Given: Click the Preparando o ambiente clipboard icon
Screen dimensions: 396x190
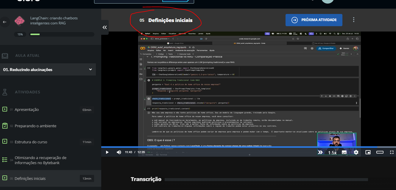Looking at the screenshot, I should tap(4, 126).
